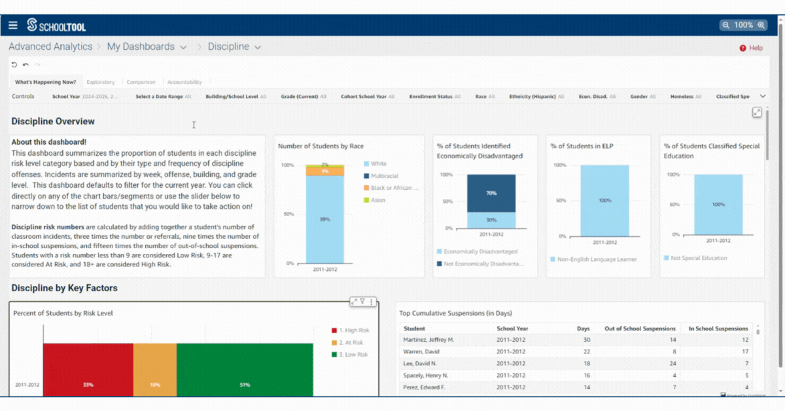785x411 pixels.
Task: Expand the Controls bar chevron
Action: pos(763,96)
